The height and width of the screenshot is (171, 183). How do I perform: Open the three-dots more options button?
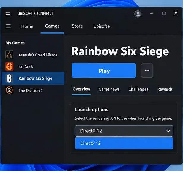147,71
